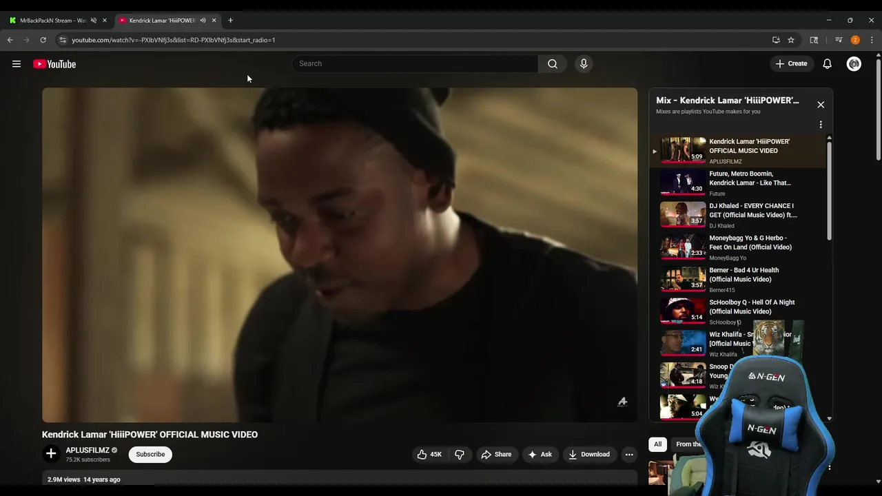The width and height of the screenshot is (882, 496).
Task: Like the video with 45K thumbs up
Action: [429, 455]
